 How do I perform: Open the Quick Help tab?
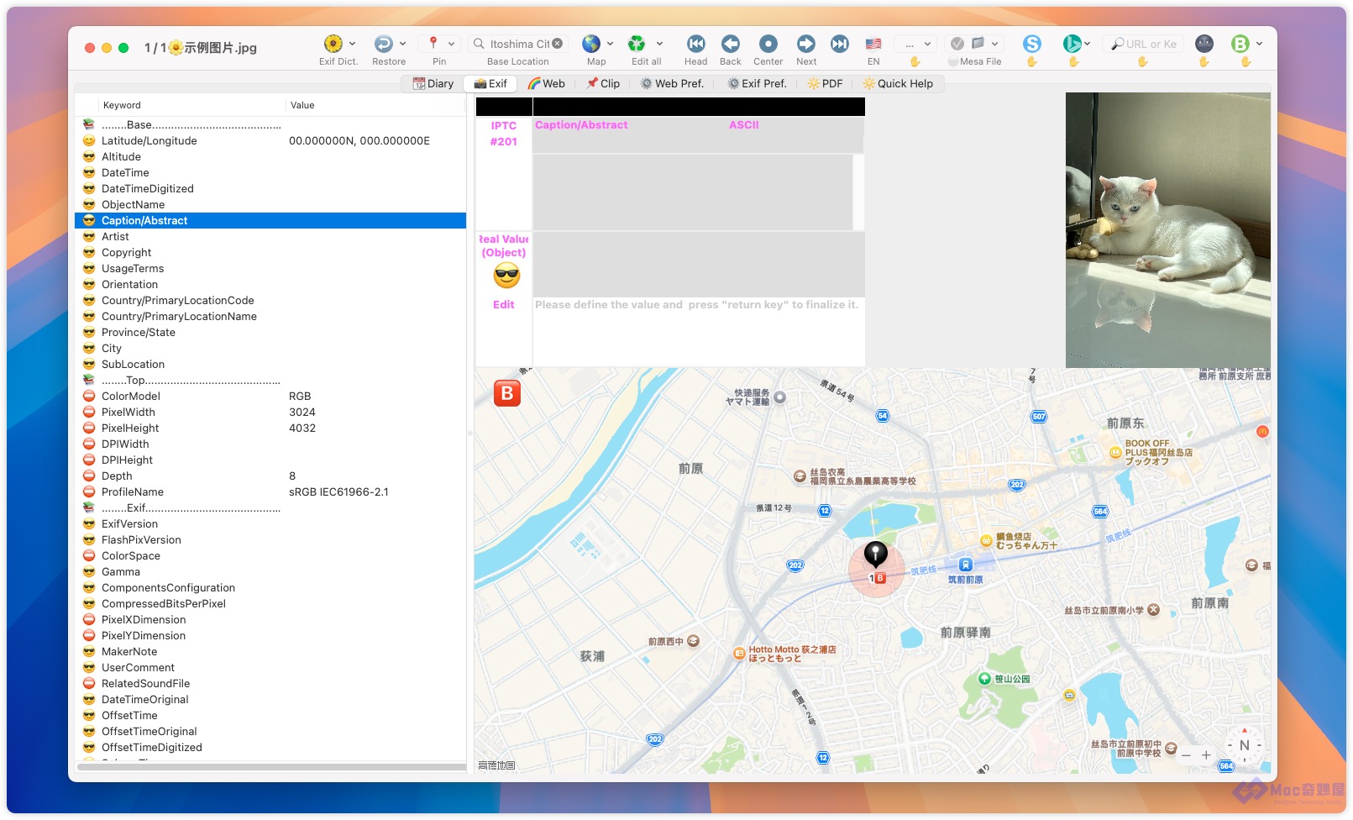[898, 83]
